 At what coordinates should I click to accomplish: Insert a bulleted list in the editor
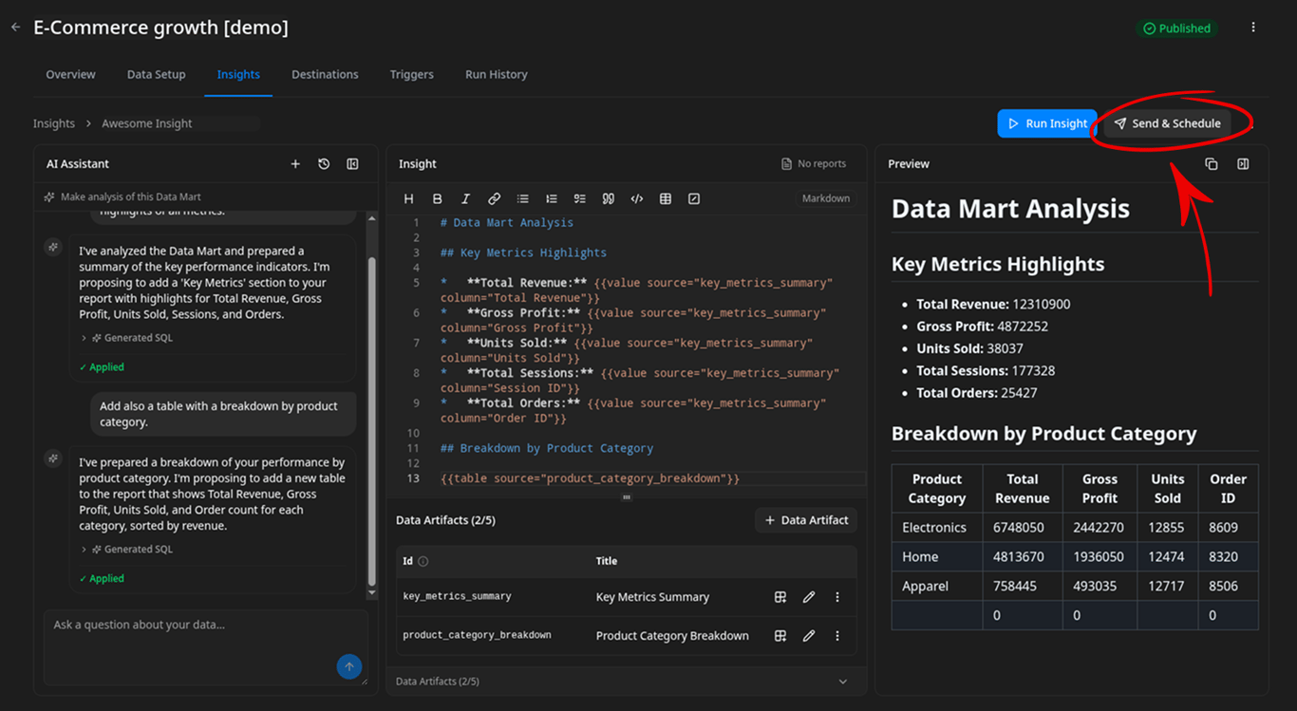[522, 198]
